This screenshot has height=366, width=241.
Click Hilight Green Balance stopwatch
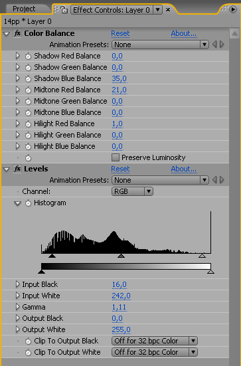point(28,135)
